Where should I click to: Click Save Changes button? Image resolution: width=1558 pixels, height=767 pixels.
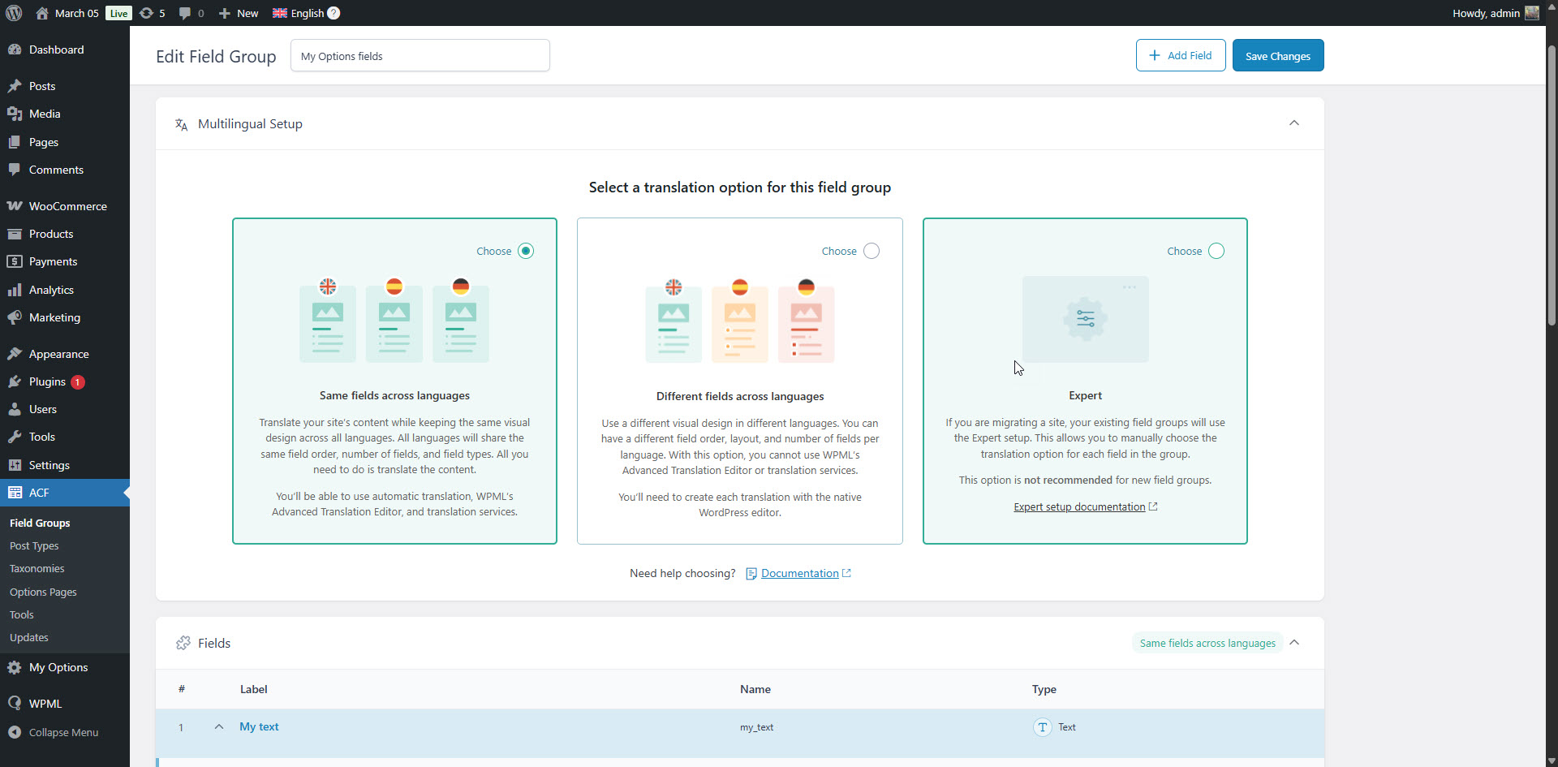[x=1278, y=55]
